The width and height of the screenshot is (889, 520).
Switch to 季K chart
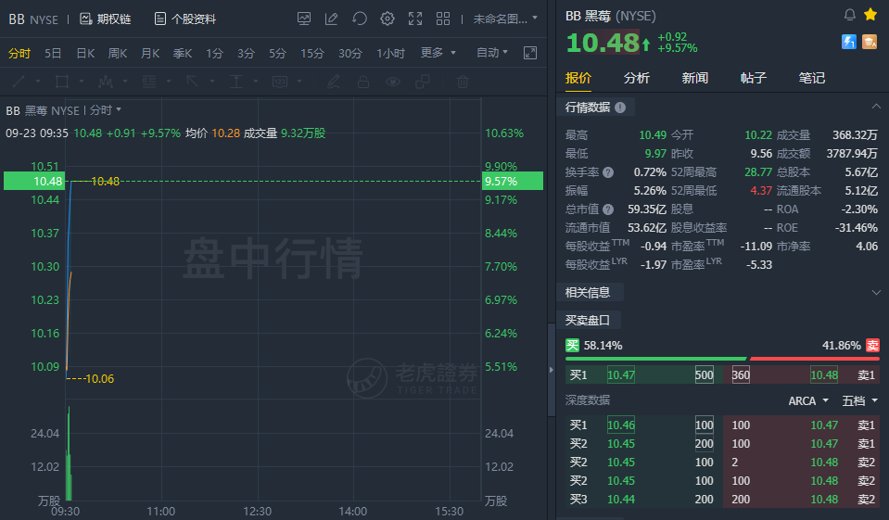pyautogui.click(x=182, y=54)
